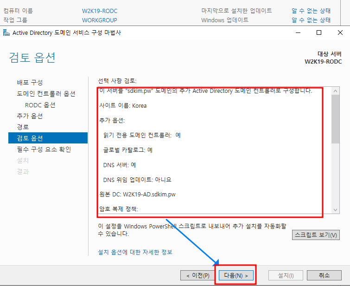Cancel the wizard with 취소 button
The height and width of the screenshot is (286, 350).
(324, 275)
